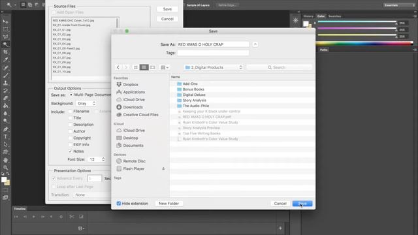Viewport: 418px width, 235px height.
Task: Open the Background Gray dropdown
Action: [86, 103]
